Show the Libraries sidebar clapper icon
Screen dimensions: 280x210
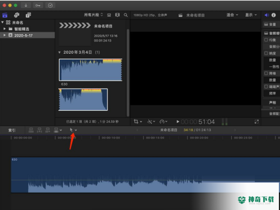[x=4, y=15]
